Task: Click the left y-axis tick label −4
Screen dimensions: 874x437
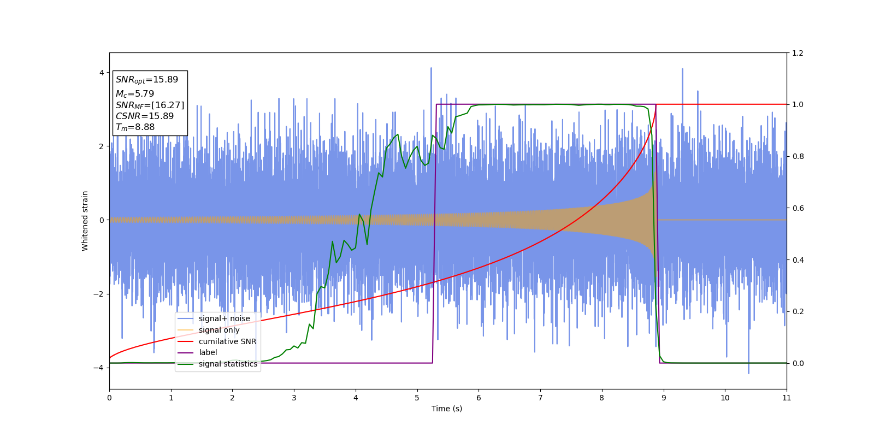Action: (x=99, y=368)
